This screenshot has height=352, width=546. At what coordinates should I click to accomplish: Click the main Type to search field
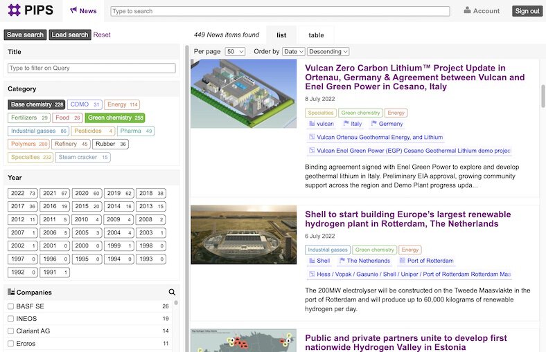tap(280, 11)
